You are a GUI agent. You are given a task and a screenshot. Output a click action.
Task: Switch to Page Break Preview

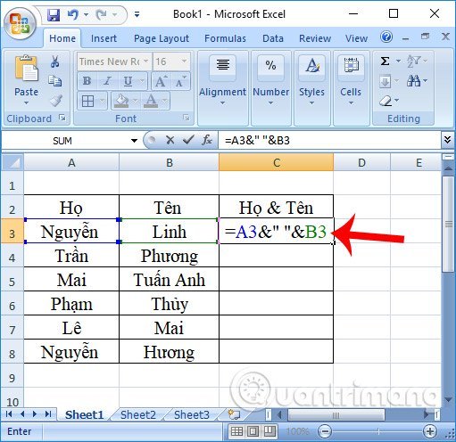tap(269, 431)
